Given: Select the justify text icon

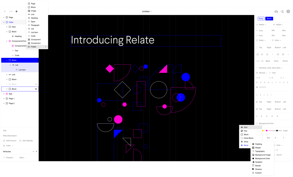Looking at the screenshot, I should [x=268, y=82].
